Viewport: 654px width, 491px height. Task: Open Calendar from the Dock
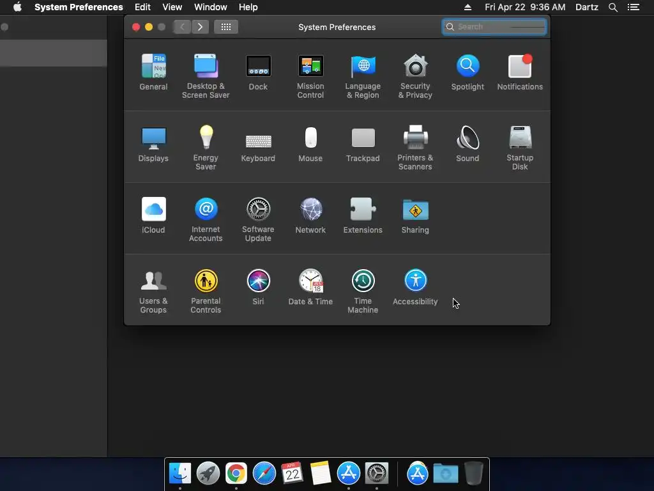[292, 473]
